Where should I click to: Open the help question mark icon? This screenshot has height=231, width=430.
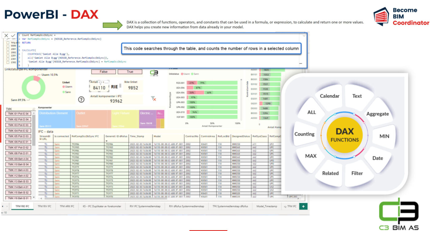81,99
